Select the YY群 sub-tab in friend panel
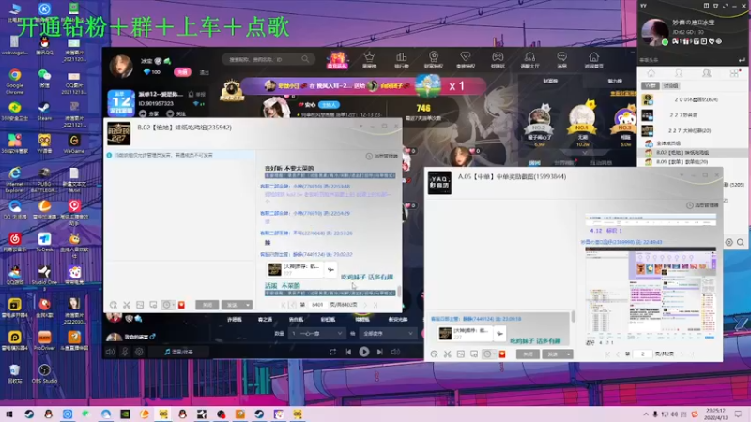 650,85
